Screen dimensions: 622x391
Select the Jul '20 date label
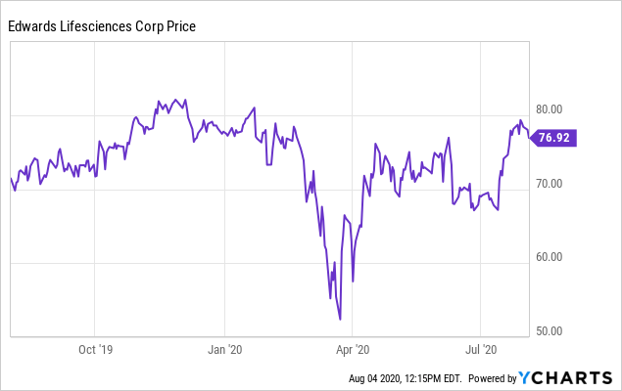click(x=480, y=347)
